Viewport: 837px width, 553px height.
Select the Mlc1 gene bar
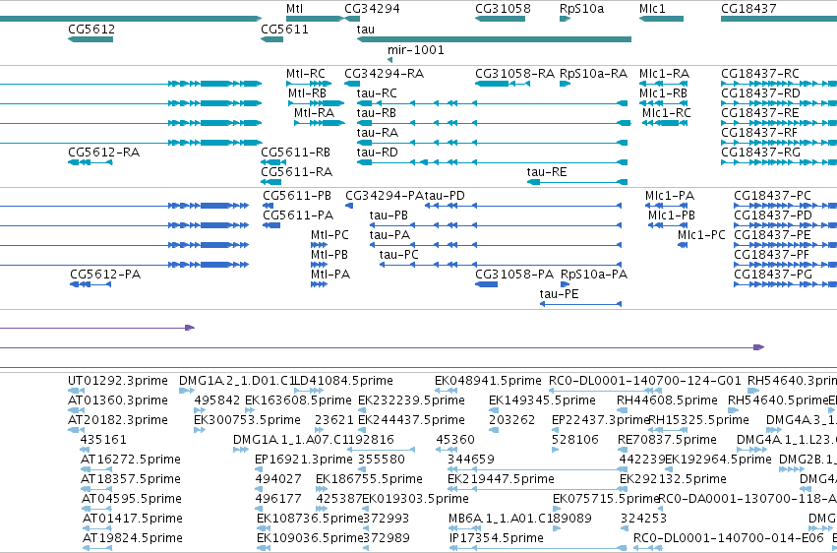tap(661, 19)
